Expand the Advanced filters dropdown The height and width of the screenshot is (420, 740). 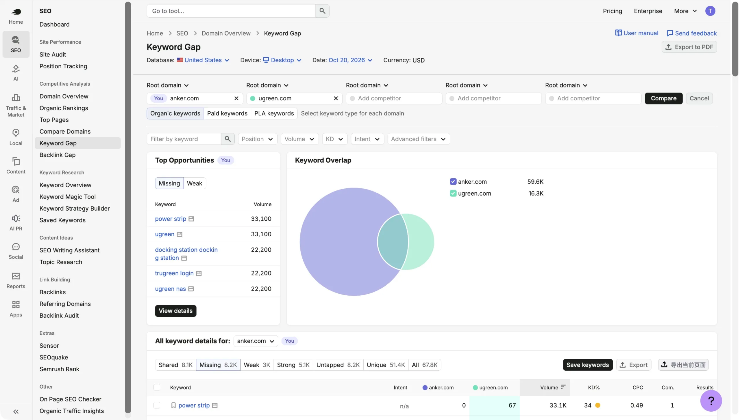pos(418,139)
